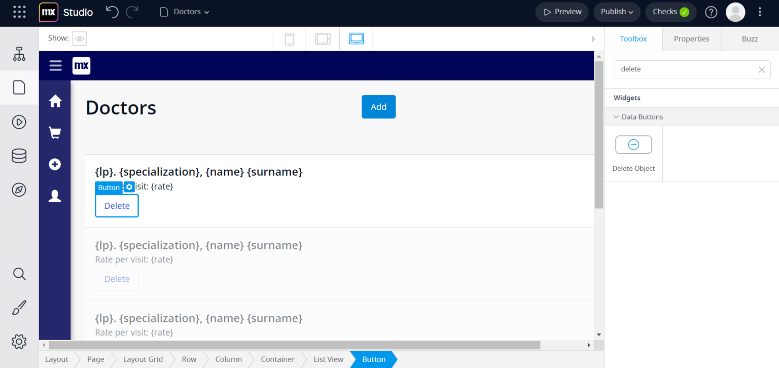
Task: Collapse the Data Buttons widget group
Action: [616, 117]
